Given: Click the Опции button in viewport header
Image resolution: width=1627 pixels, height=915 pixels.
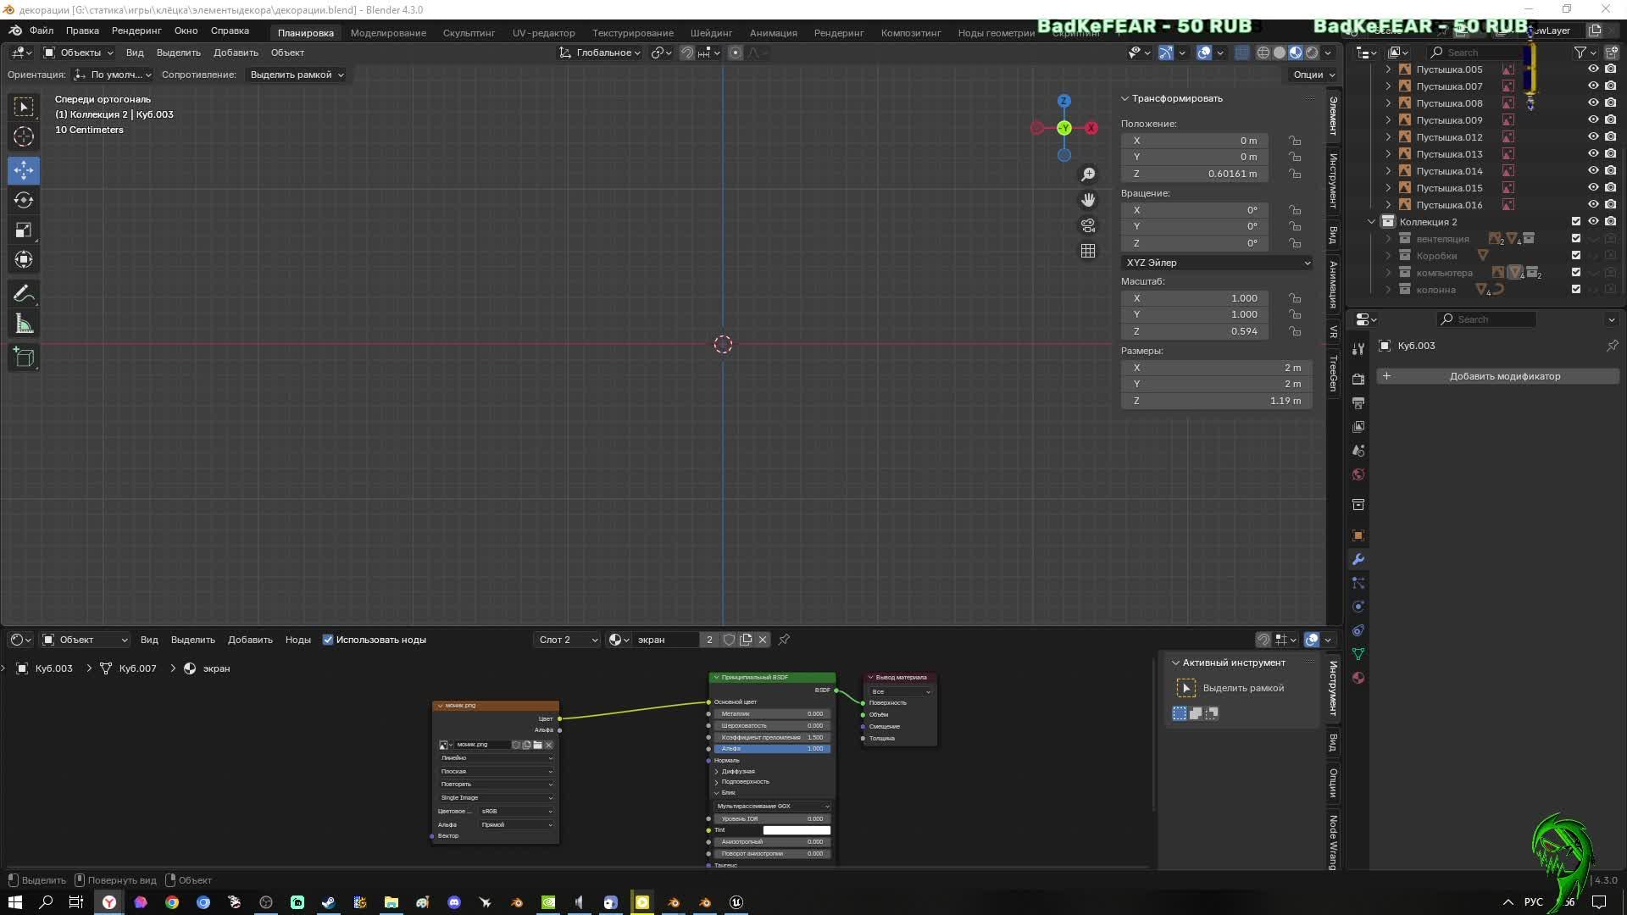Looking at the screenshot, I should (1313, 75).
